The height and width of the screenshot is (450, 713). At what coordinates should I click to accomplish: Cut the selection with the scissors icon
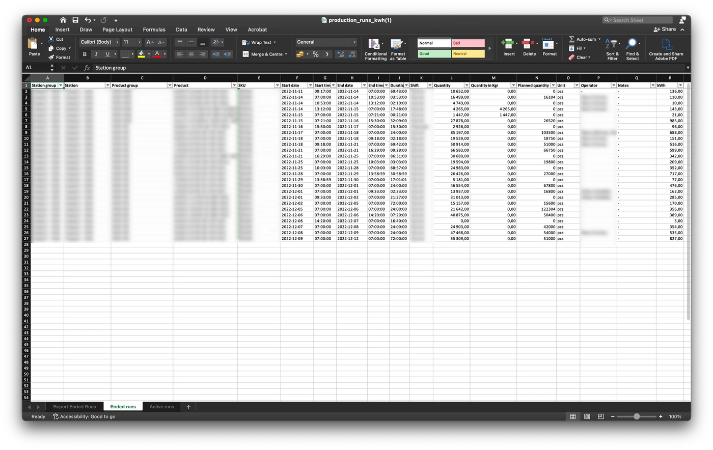point(51,39)
